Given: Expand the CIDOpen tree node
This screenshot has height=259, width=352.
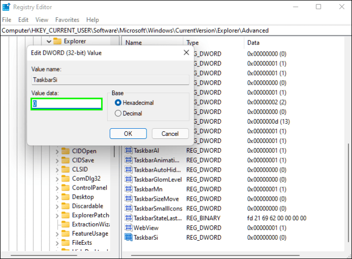Looking at the screenshot, I should [x=57, y=152].
